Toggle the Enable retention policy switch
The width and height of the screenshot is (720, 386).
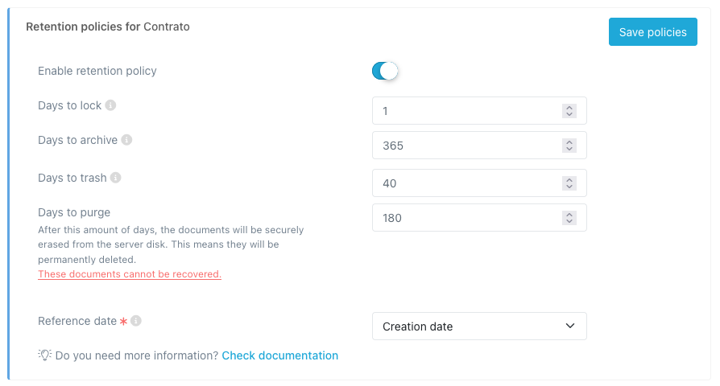click(x=385, y=71)
